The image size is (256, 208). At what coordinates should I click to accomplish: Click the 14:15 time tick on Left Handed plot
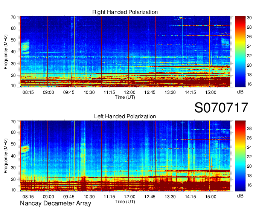pos(190,197)
